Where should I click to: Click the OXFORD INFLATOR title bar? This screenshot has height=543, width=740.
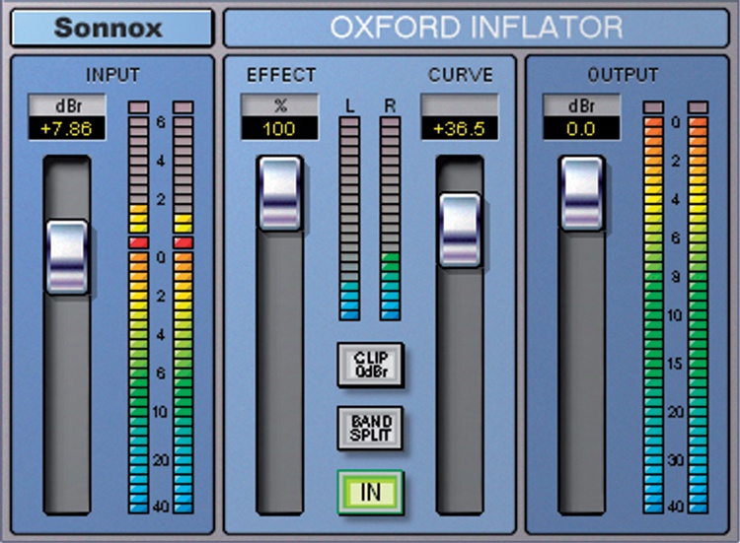477,28
